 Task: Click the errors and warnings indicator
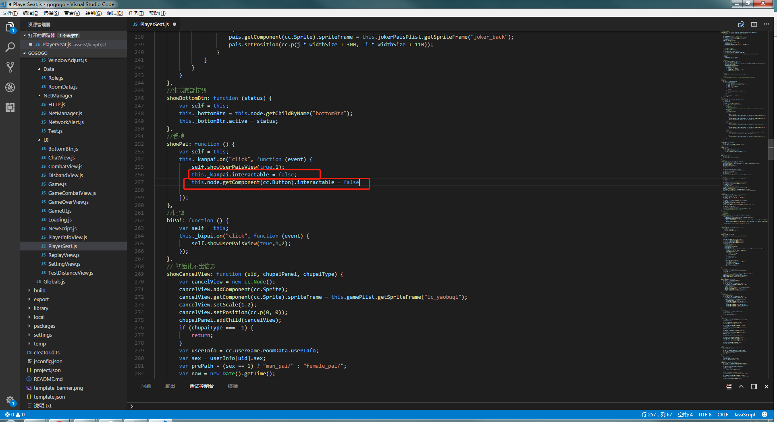15,414
